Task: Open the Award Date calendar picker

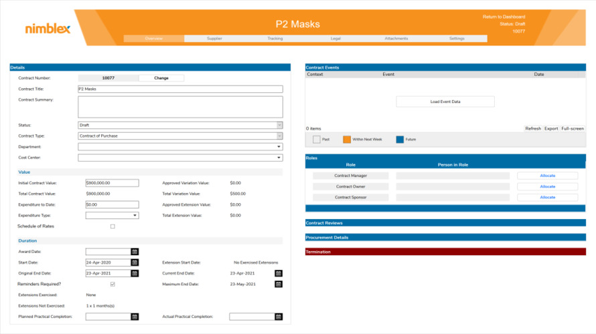Action: click(x=135, y=252)
